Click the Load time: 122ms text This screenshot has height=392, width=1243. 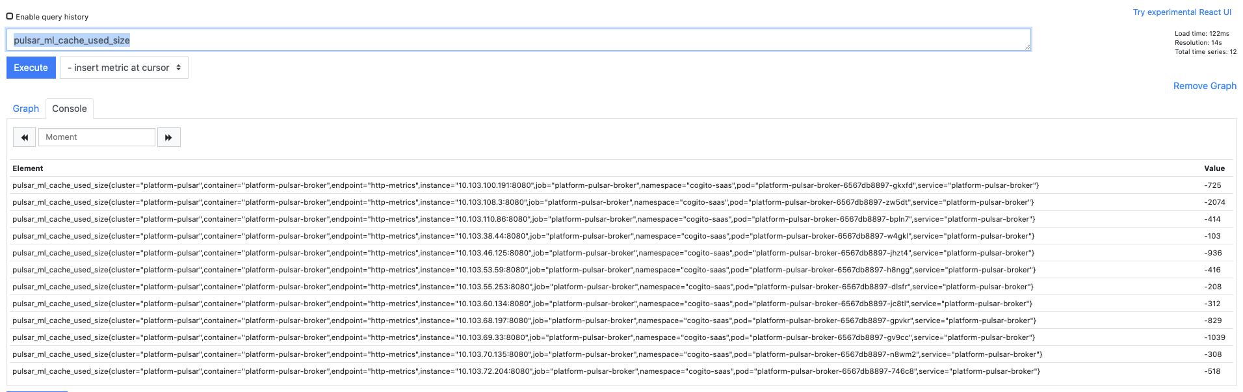(1201, 33)
